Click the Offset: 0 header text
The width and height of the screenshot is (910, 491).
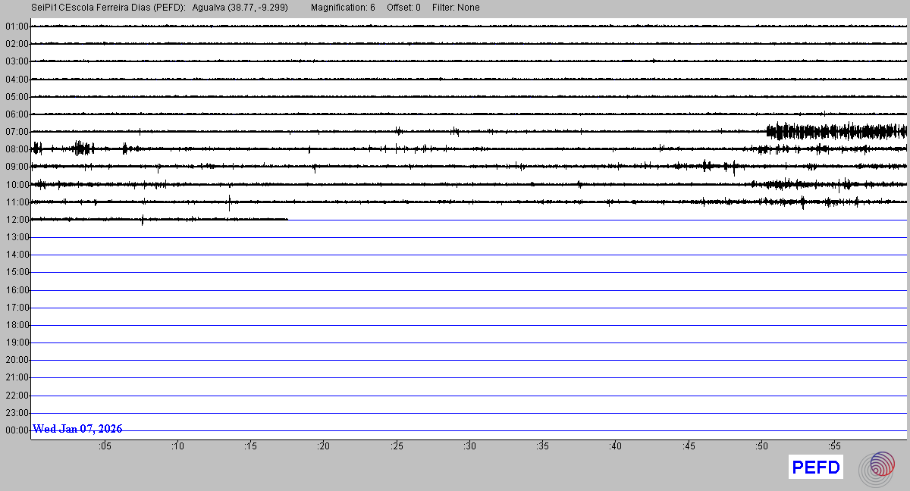[x=403, y=8]
